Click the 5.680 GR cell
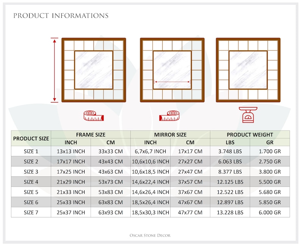 (270, 192)
